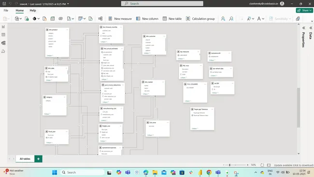Open dim_product table more options

point(67,29)
